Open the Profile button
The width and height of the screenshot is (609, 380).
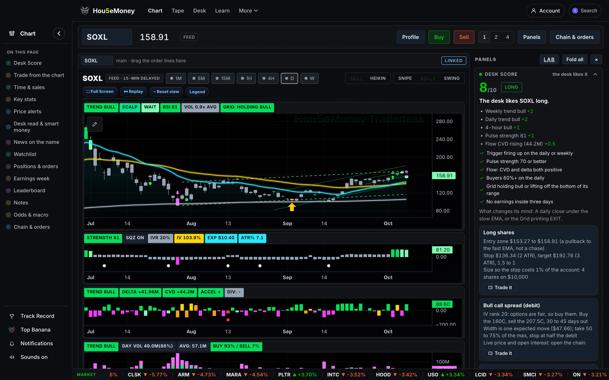[x=411, y=37]
